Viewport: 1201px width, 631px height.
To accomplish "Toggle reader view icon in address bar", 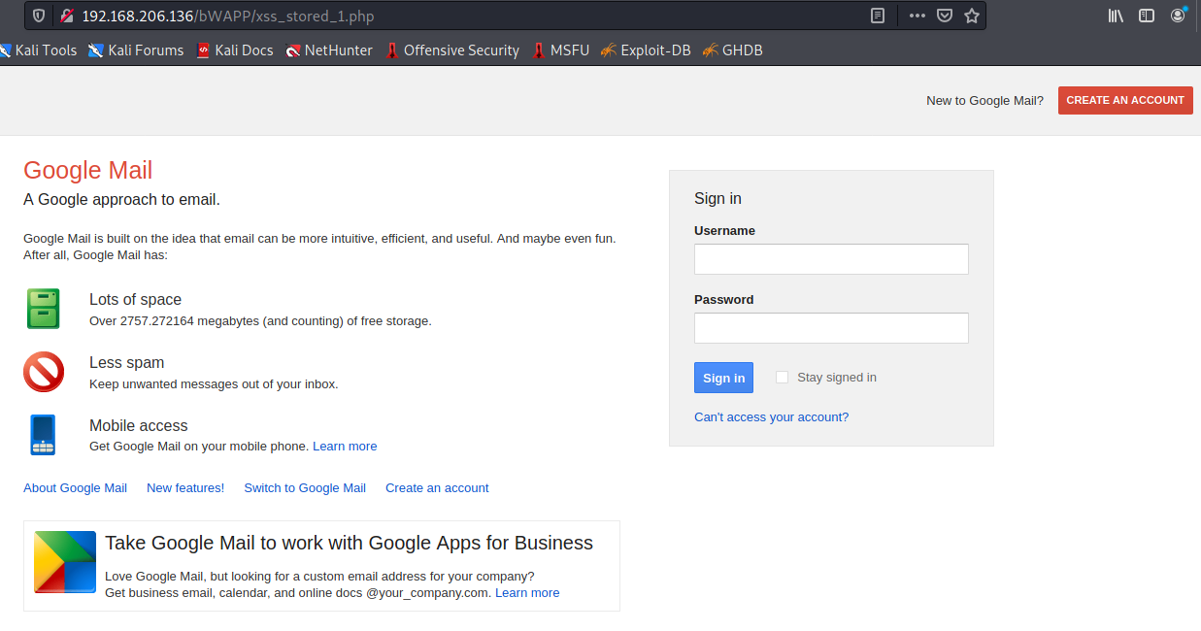I will (878, 16).
